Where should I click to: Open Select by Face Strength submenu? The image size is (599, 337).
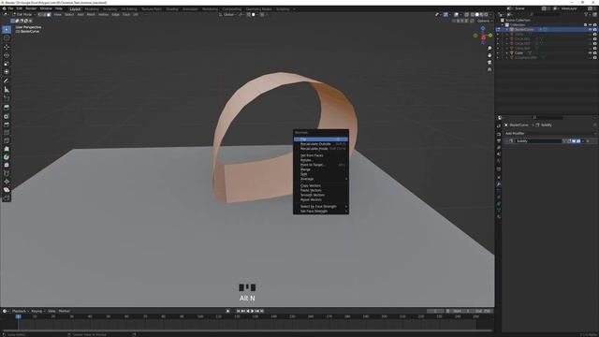[x=321, y=206]
